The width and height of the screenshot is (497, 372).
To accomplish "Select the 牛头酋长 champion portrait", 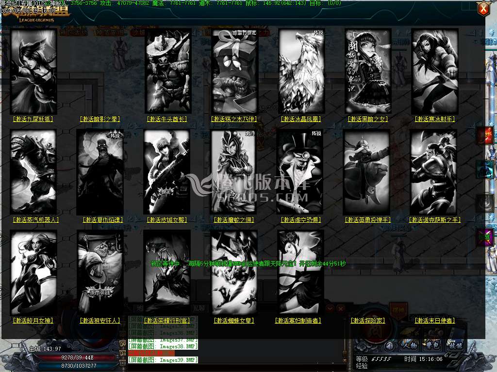I will point(168,71).
